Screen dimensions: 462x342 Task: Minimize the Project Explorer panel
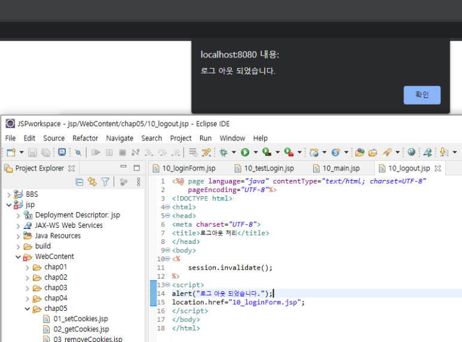point(124,167)
